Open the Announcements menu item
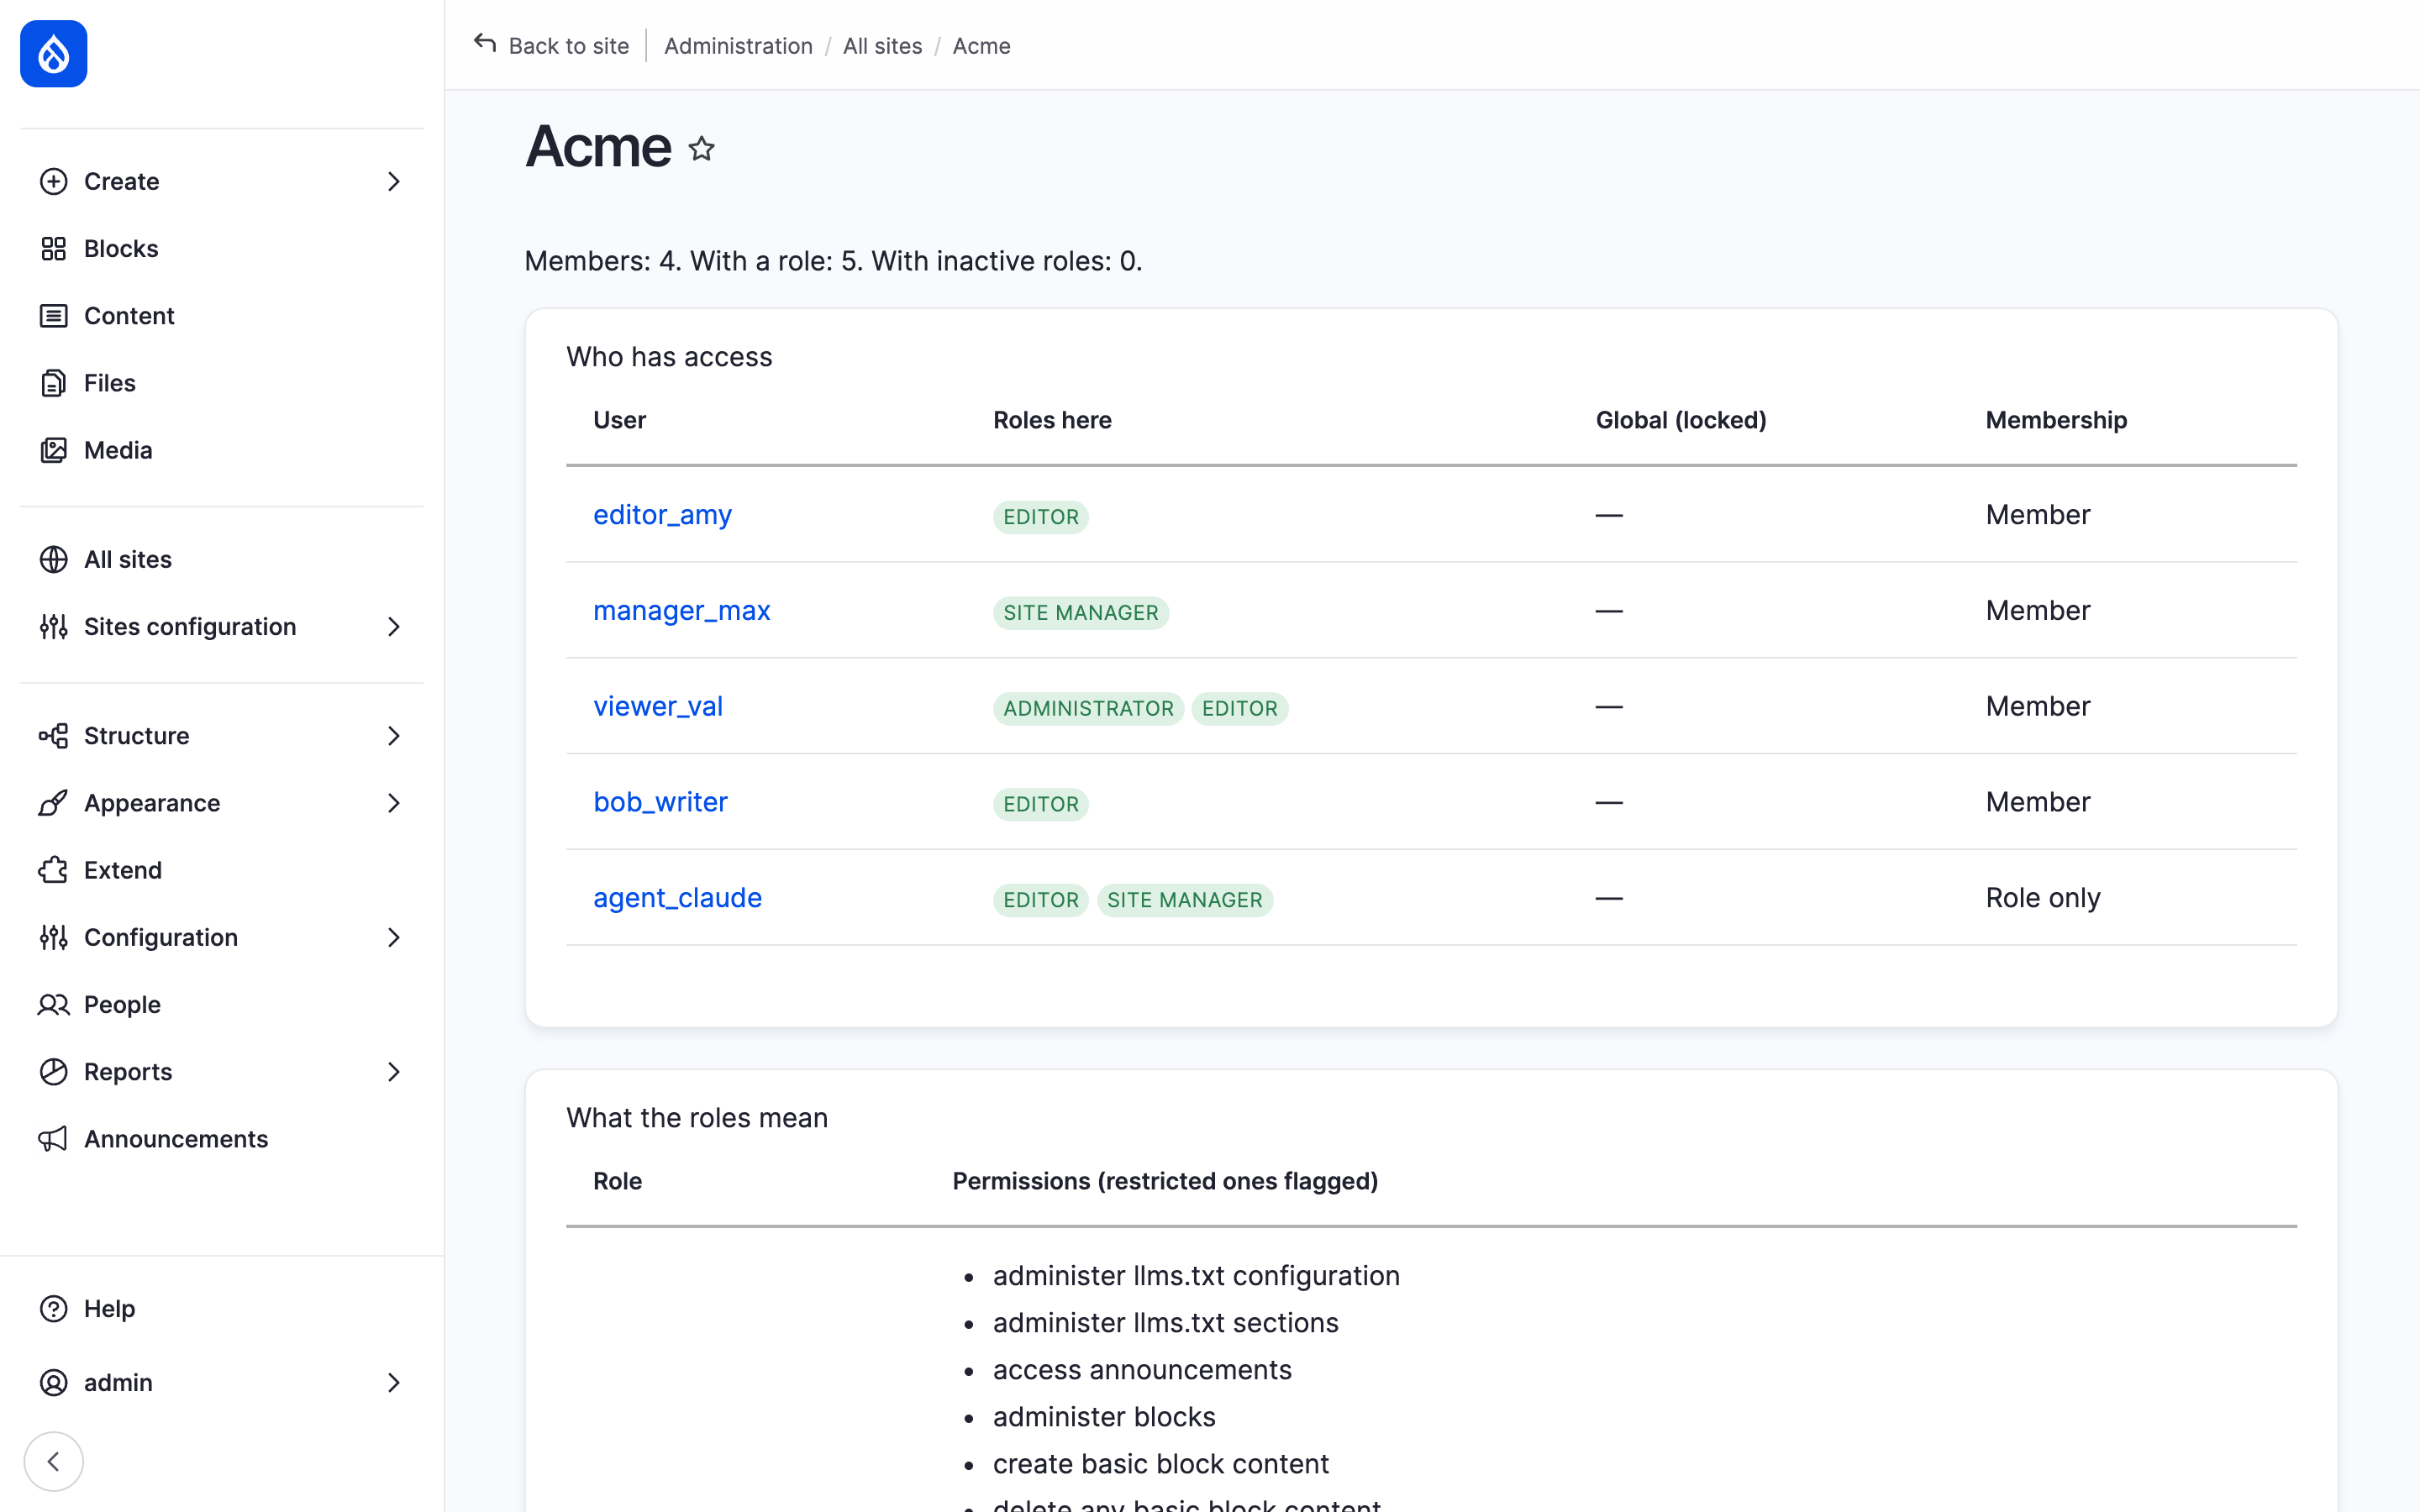 (222, 1139)
